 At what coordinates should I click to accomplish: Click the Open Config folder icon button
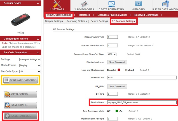tap(20, 94)
